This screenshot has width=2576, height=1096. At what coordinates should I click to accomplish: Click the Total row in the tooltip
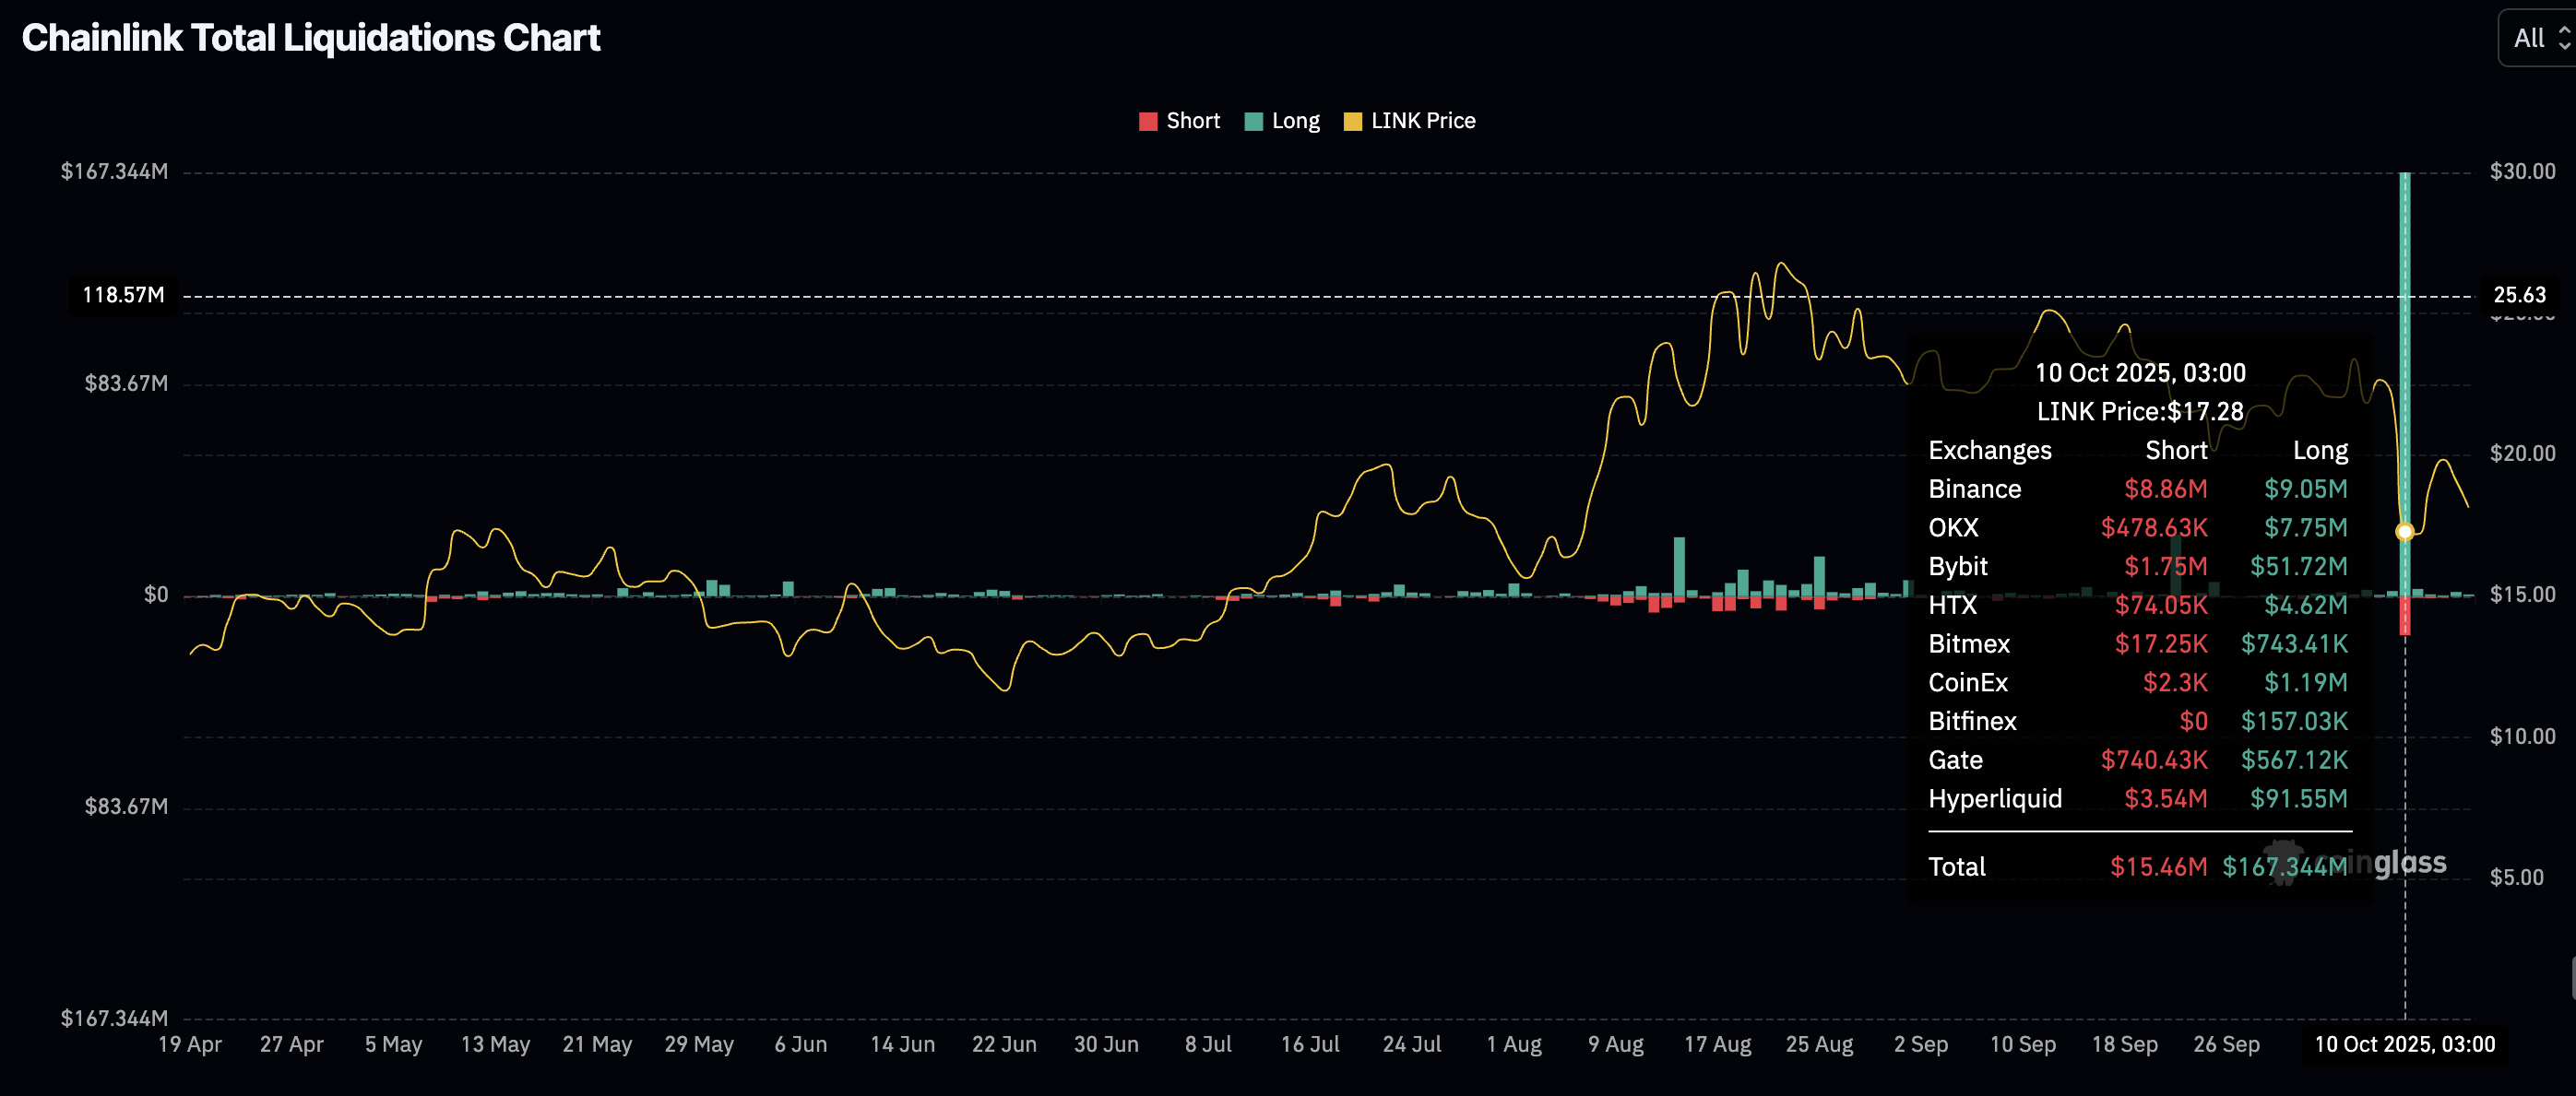coord(1956,866)
